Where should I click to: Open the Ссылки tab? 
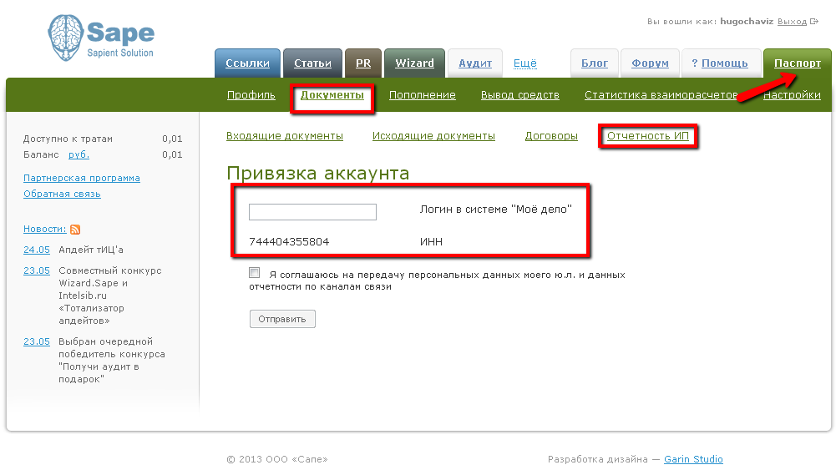(247, 63)
